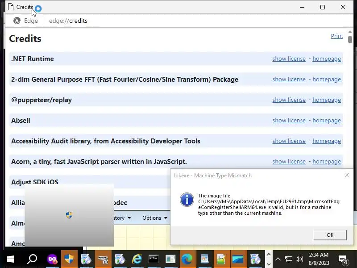Open the scanner device icon in taskbar

pos(103,259)
